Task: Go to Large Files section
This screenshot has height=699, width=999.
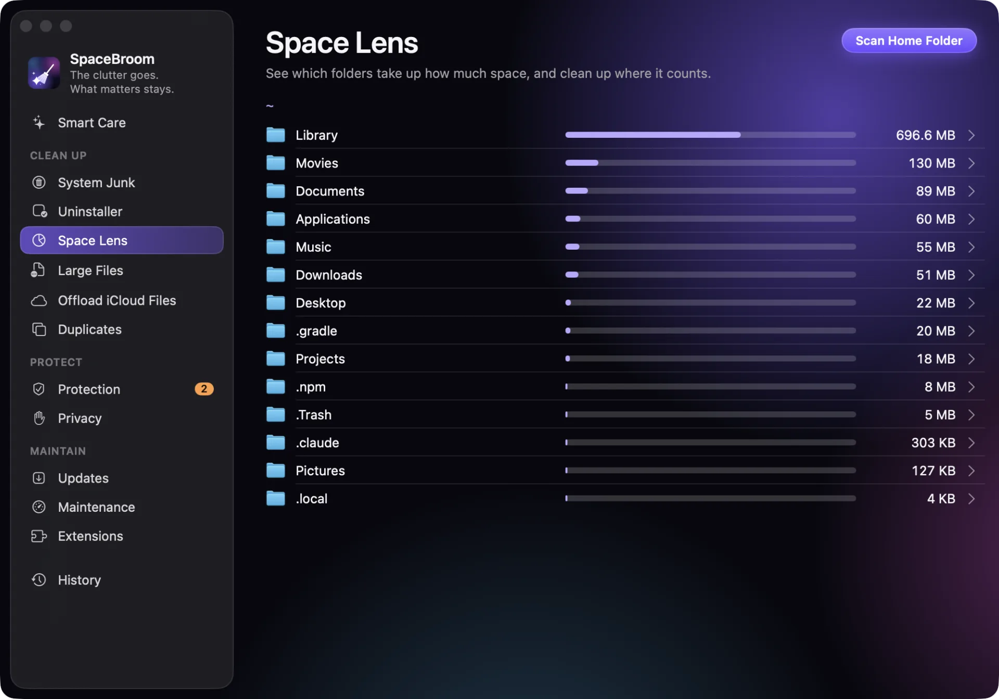Action: [x=122, y=270]
